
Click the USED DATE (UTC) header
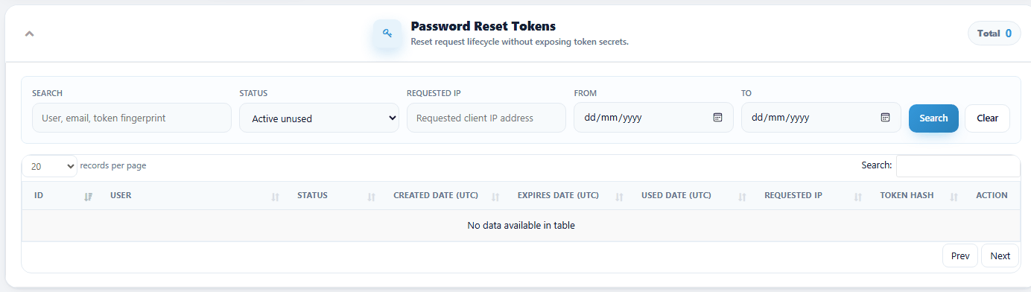click(676, 195)
